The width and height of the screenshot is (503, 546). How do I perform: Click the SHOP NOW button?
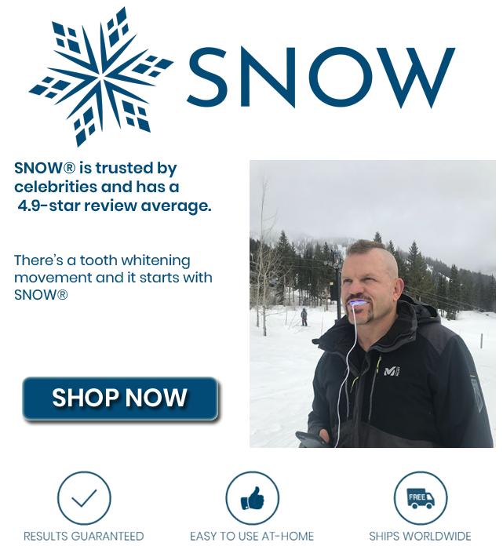coord(120,398)
